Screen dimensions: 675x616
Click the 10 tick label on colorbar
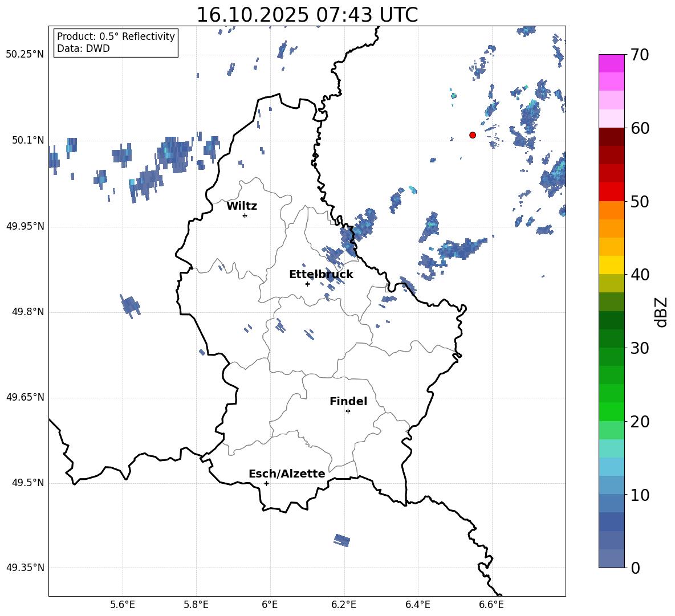pos(639,495)
